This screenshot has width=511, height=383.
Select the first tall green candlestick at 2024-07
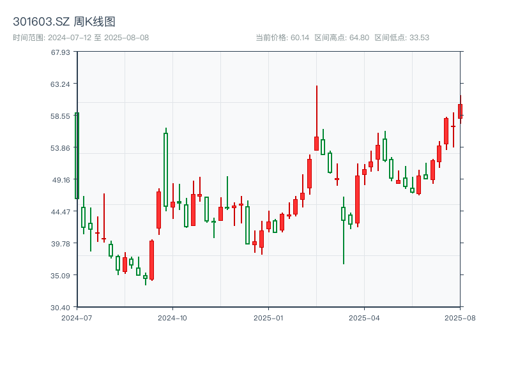click(77, 156)
